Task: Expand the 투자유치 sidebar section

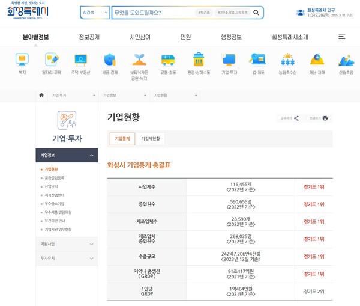Action: [66, 257]
